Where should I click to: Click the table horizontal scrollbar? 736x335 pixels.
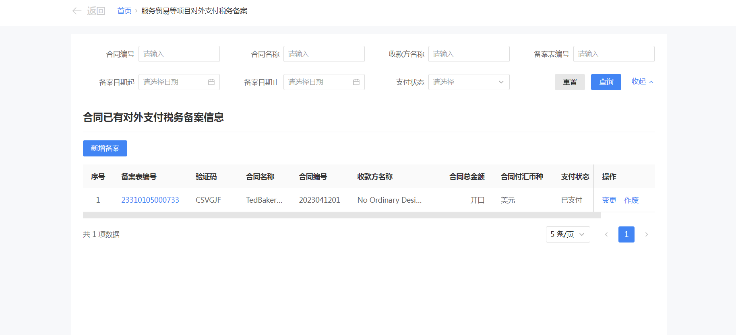(x=341, y=216)
